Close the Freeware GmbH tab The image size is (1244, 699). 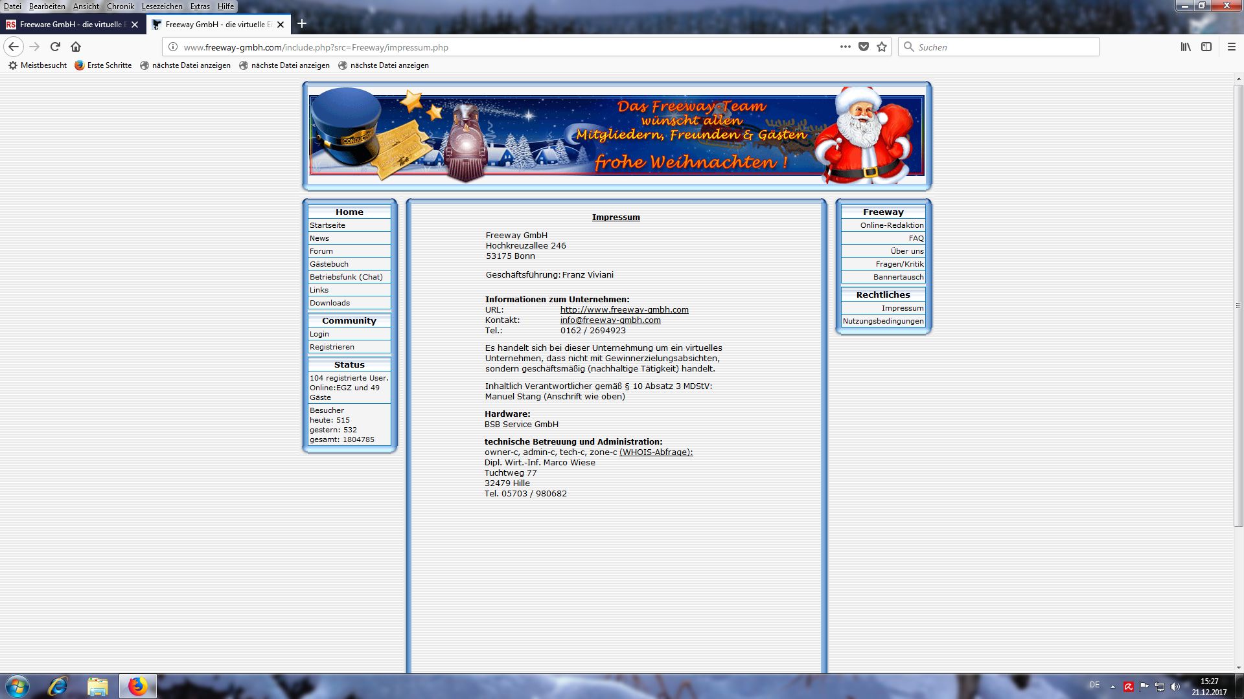(x=135, y=25)
